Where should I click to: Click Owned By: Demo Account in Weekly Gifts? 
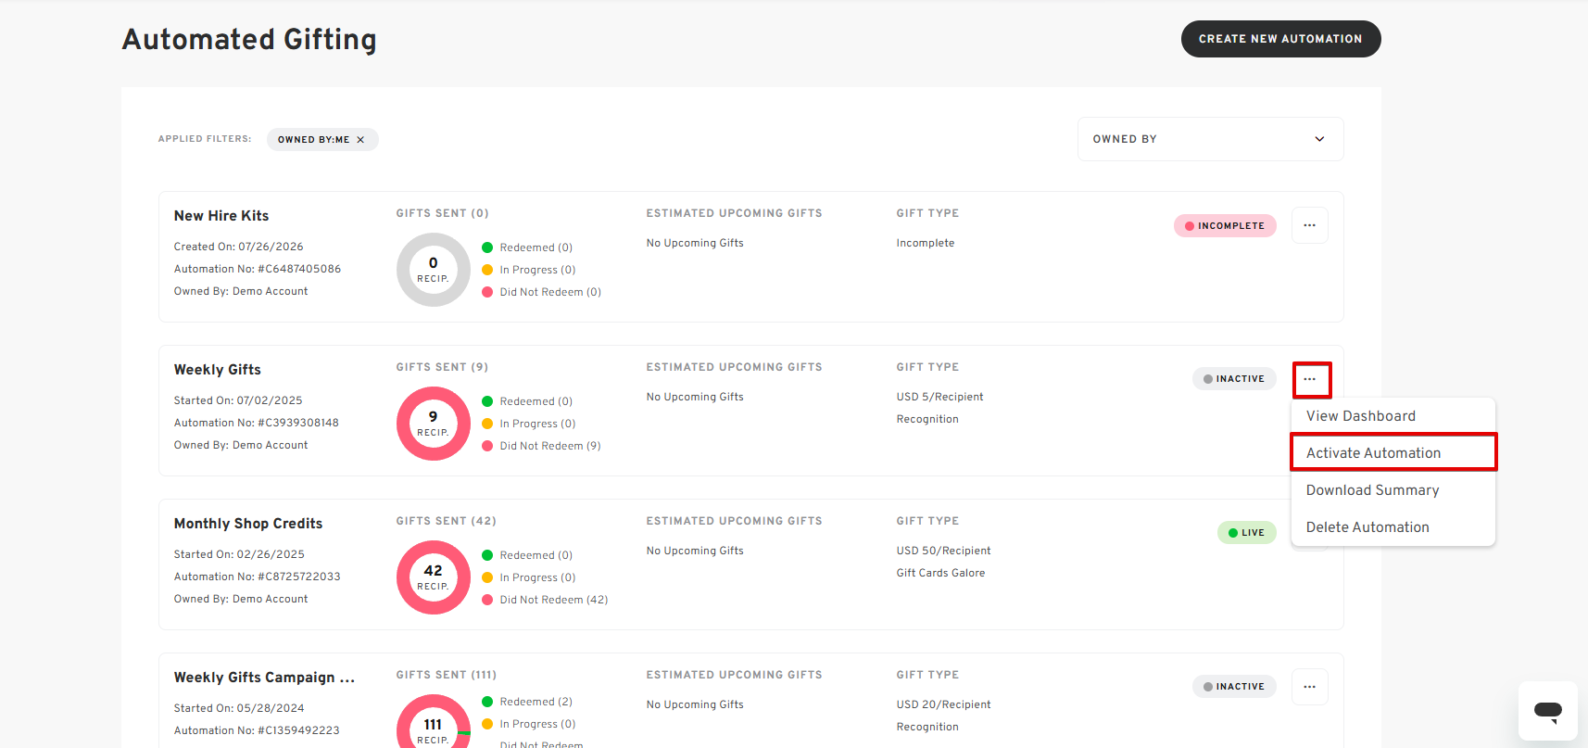pos(241,445)
